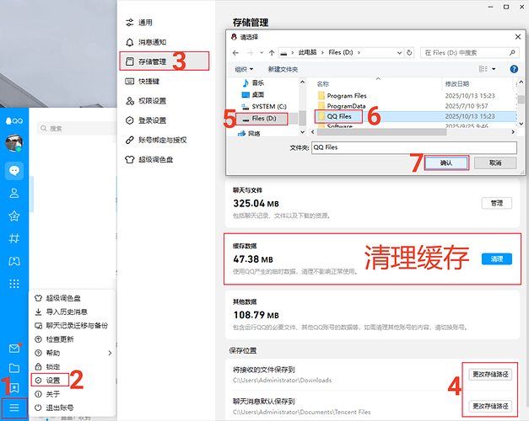Image resolution: width=529 pixels, height=421 pixels.
Task: Open recent locations dropdown in file dialog
Action: [x=262, y=53]
